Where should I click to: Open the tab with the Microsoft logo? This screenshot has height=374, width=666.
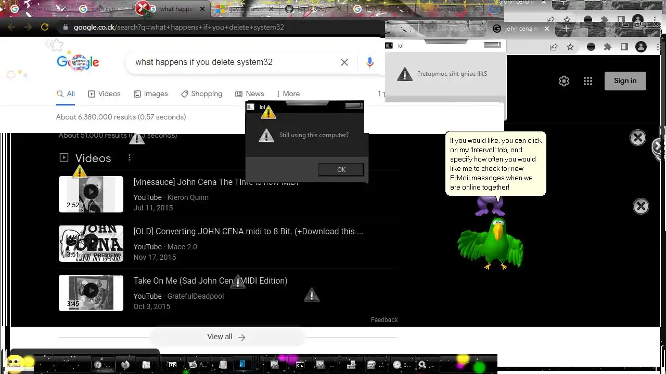245,9
